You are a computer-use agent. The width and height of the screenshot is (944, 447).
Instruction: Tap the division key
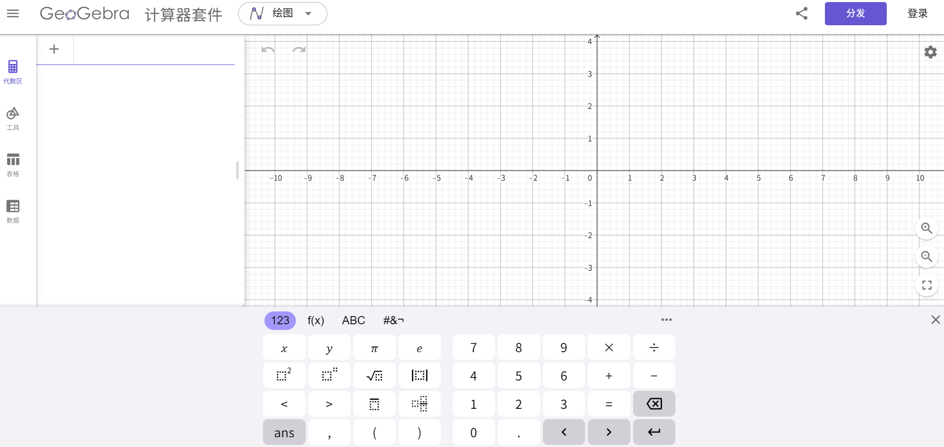point(654,347)
